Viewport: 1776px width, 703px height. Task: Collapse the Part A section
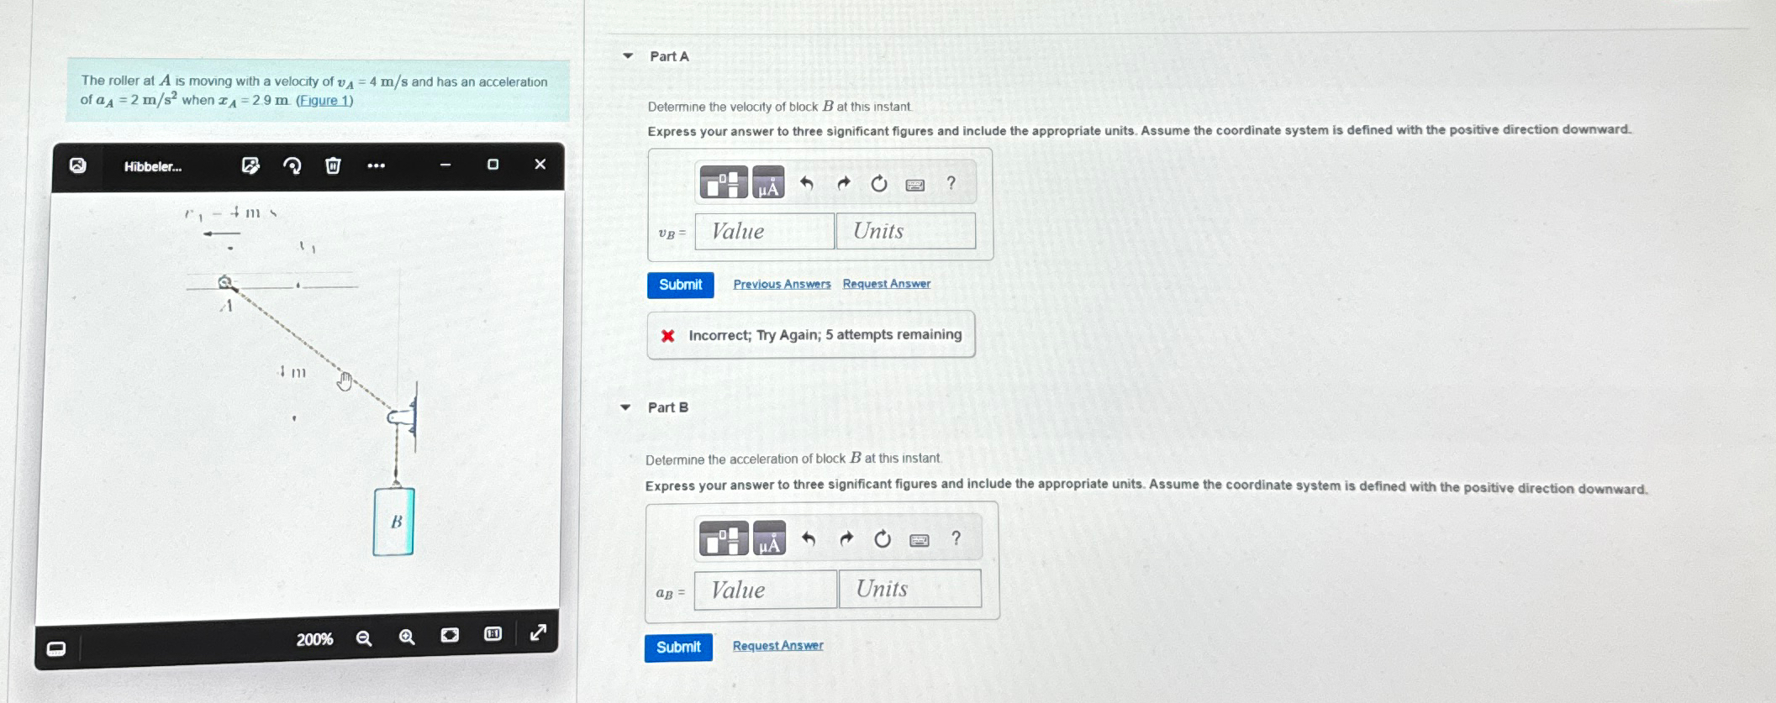click(x=628, y=56)
